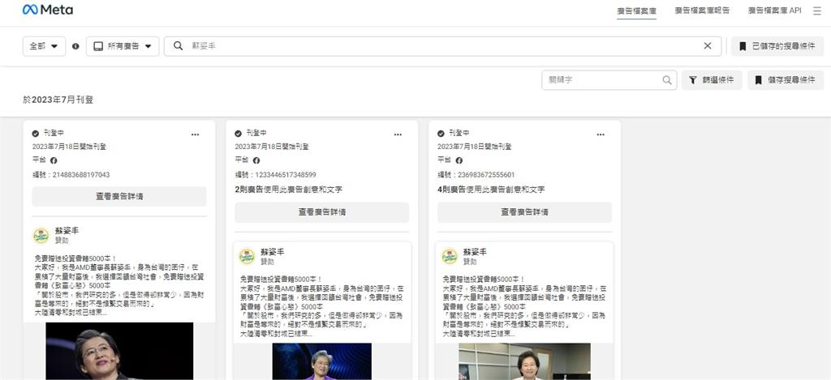Click ad image of ad 214883688197043
The width and height of the screenshot is (831, 380).
pos(119,352)
